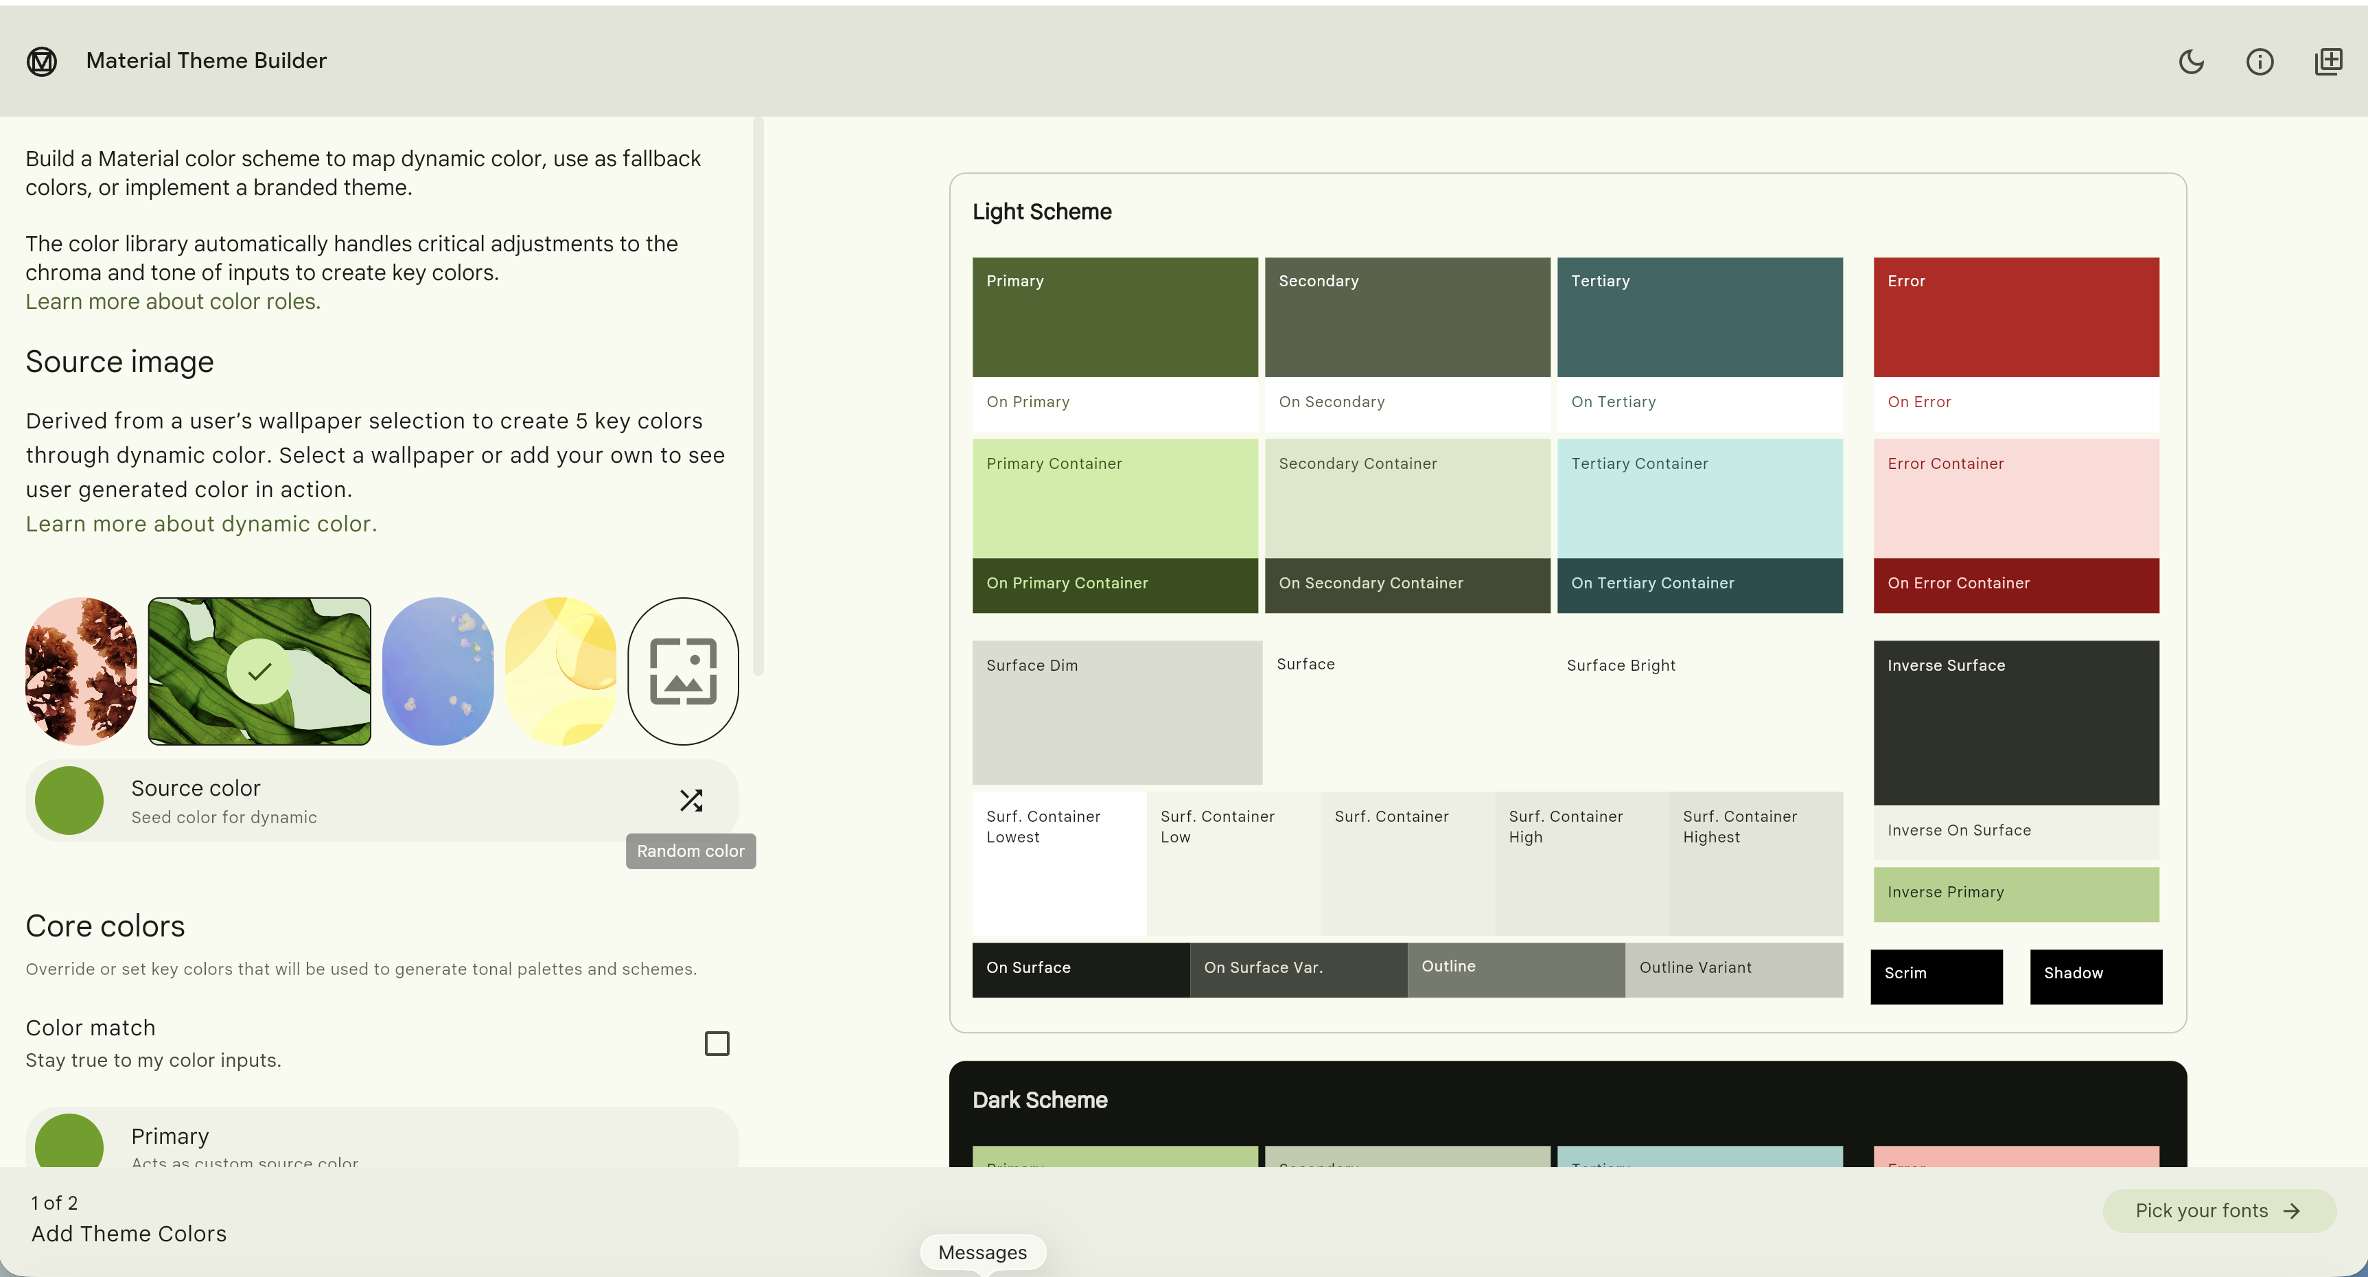
Task: Click the left panel scrollbar
Action: (758, 397)
